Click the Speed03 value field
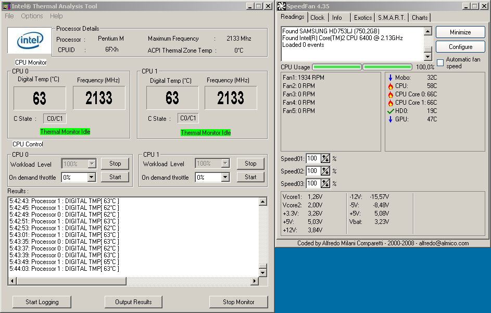This screenshot has height=313, width=491. tap(313, 184)
